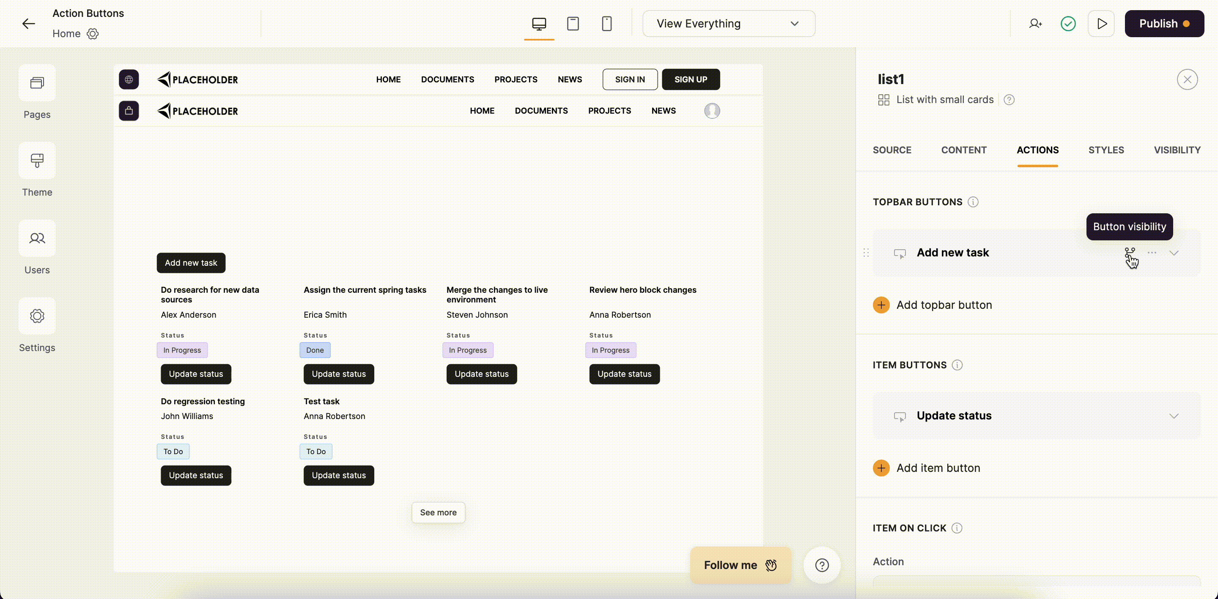Click Add new task button in preview
1218x599 pixels.
(x=191, y=263)
